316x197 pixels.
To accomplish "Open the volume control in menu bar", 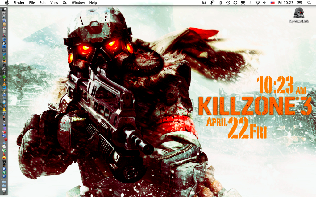I will pyautogui.click(x=264, y=3).
